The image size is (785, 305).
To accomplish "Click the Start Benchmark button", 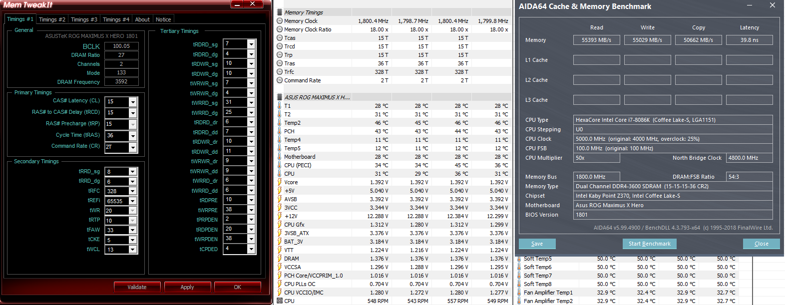I will tap(650, 244).
